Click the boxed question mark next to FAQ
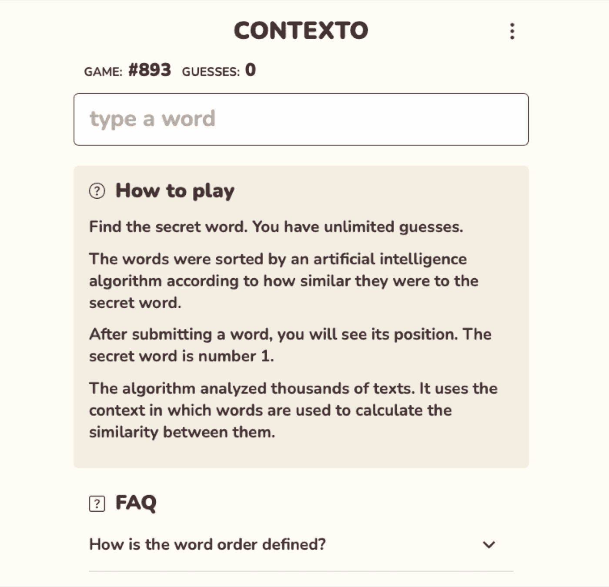 click(97, 504)
